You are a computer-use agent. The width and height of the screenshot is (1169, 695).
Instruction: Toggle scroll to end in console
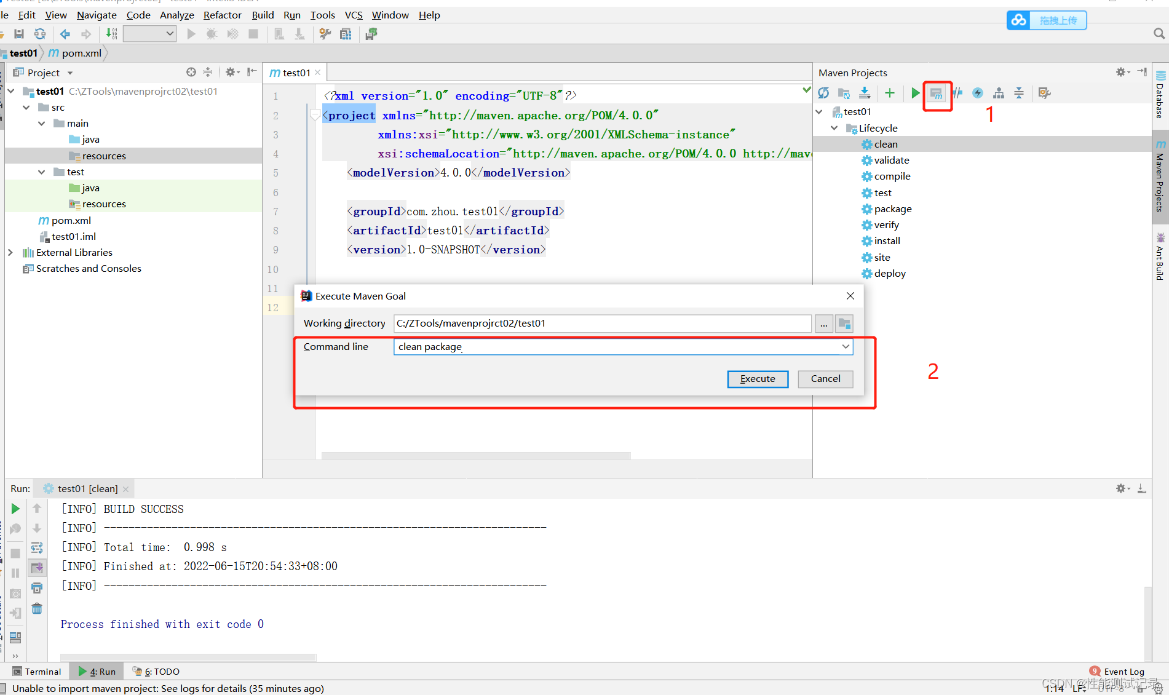(x=37, y=567)
